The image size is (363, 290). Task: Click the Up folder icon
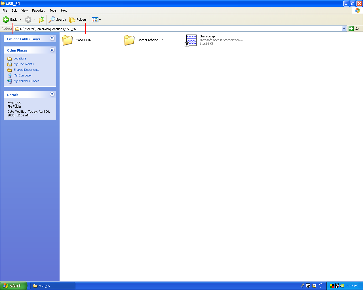pyautogui.click(x=42, y=20)
